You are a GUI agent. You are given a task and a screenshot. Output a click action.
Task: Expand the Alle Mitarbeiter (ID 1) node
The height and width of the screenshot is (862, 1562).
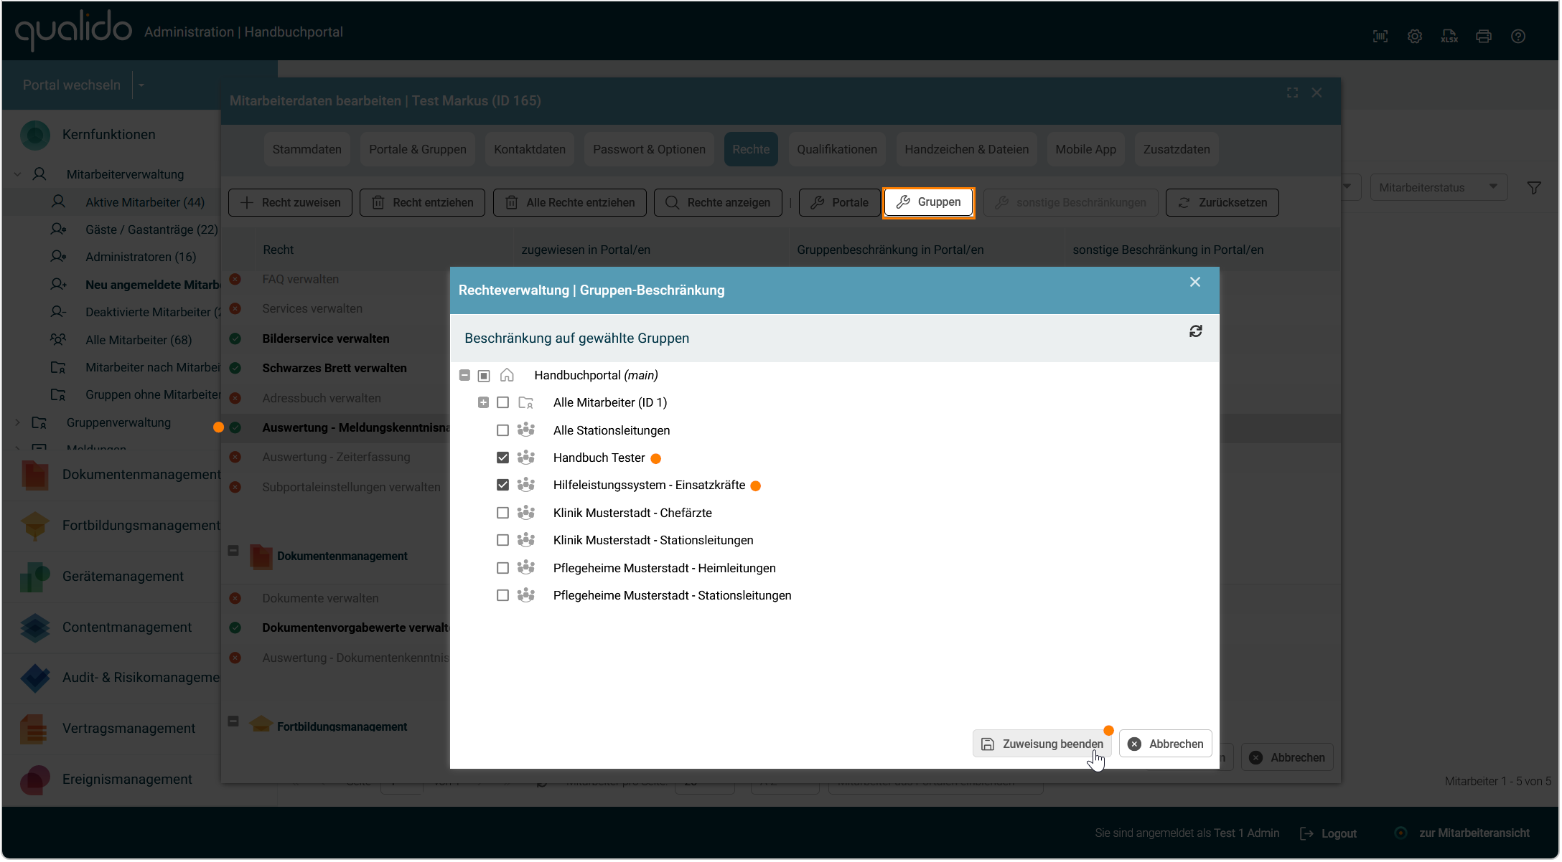[483, 402]
